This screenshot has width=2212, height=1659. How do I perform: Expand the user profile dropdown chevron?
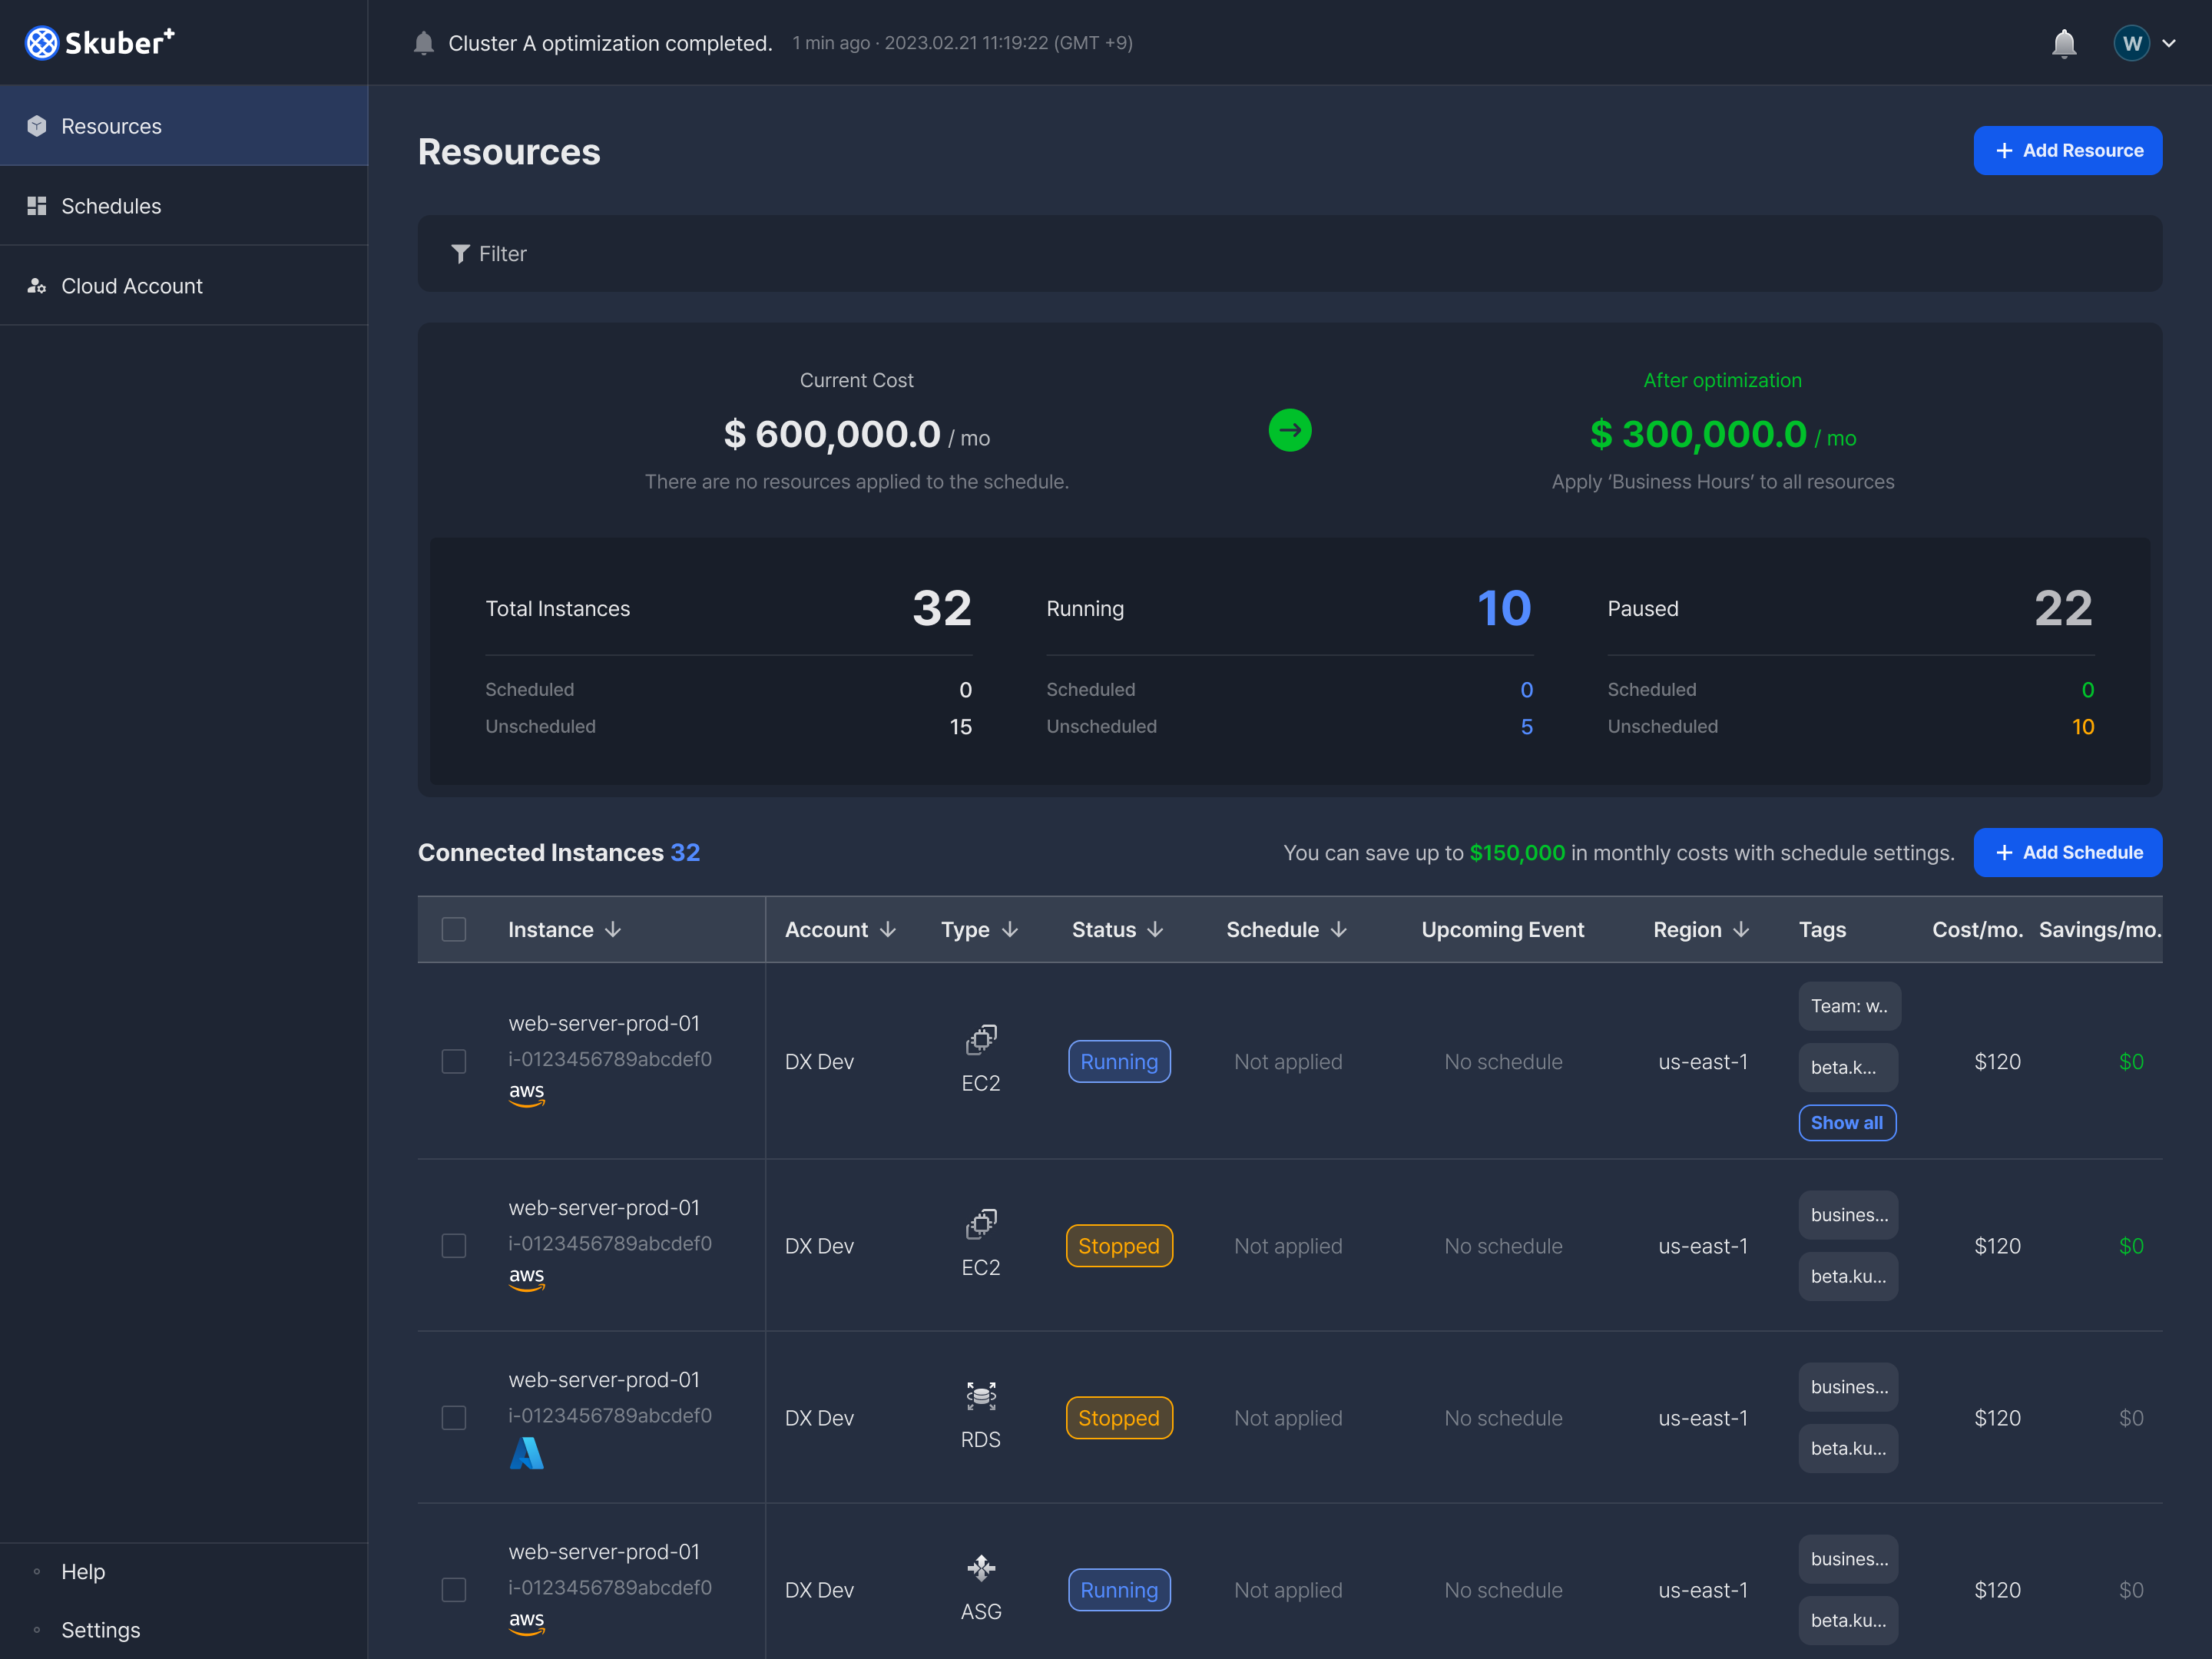tap(2169, 43)
